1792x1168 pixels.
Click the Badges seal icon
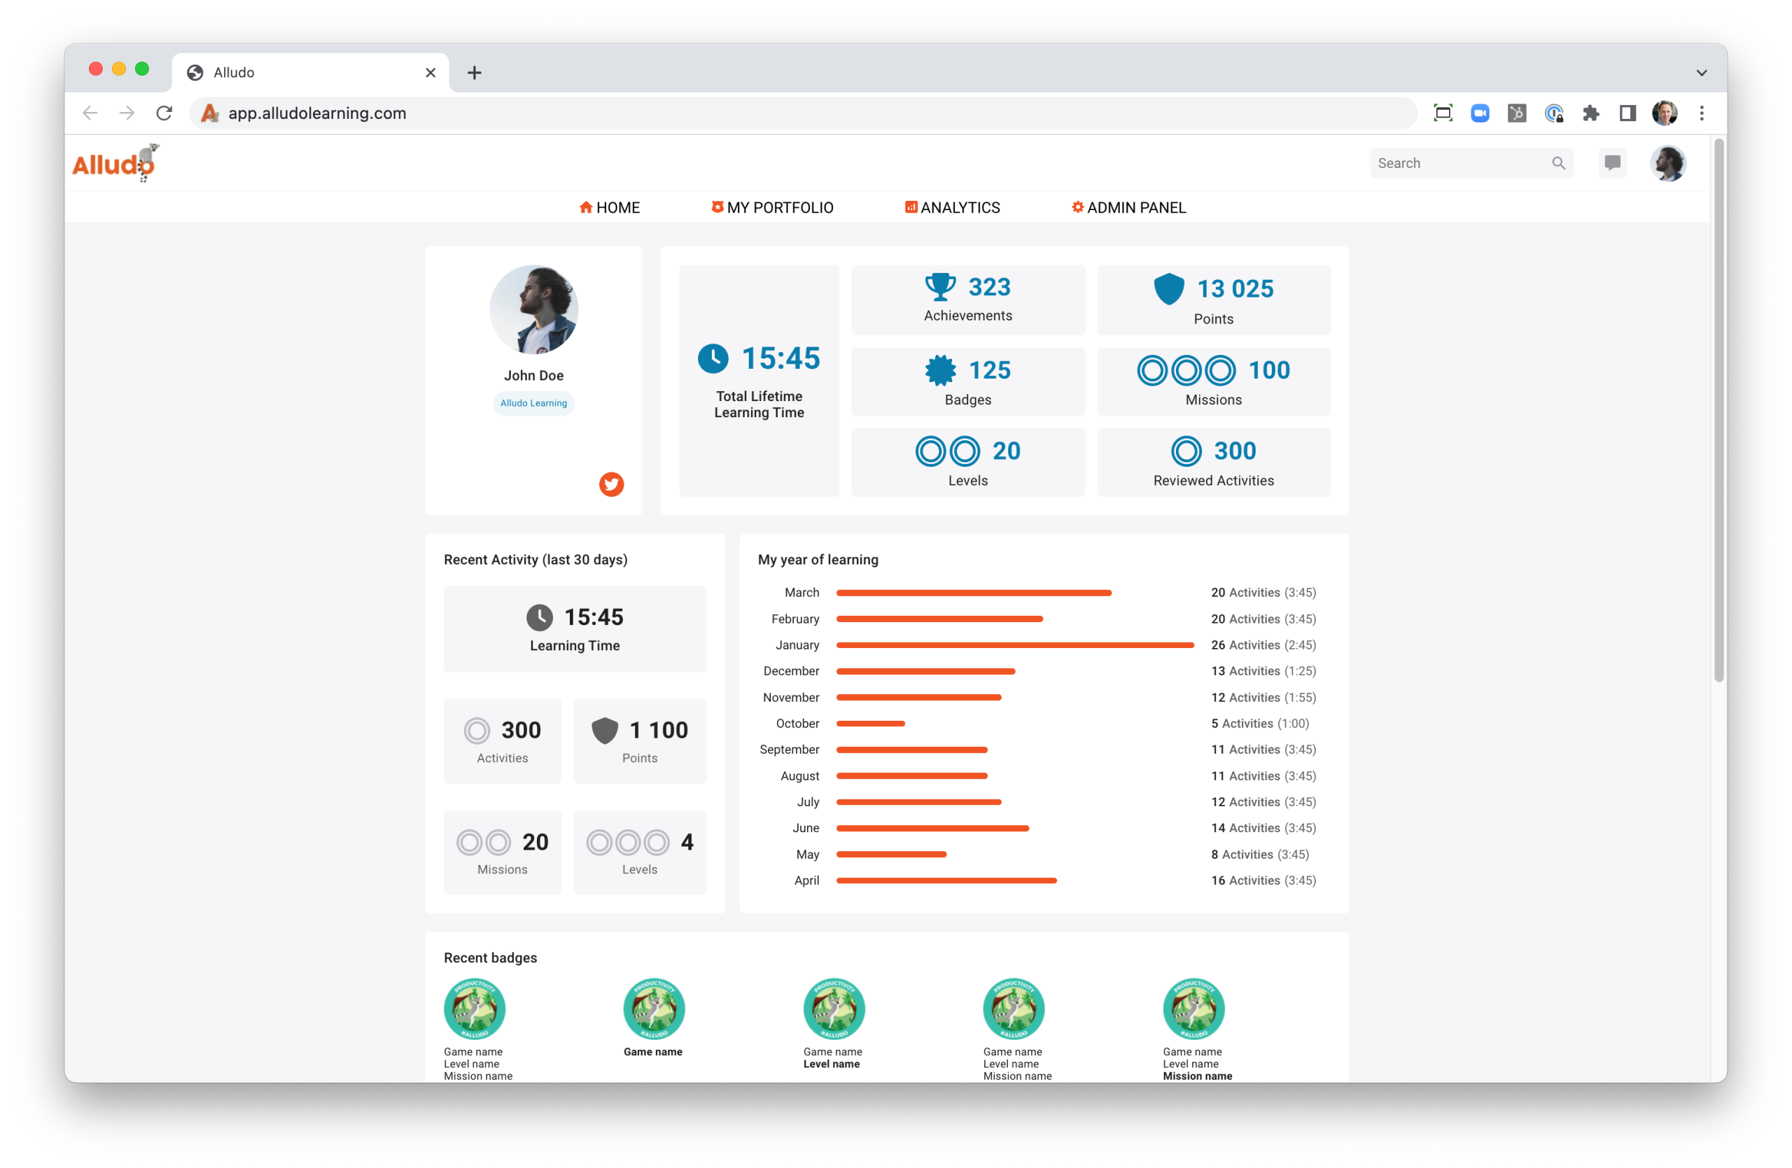tap(940, 370)
